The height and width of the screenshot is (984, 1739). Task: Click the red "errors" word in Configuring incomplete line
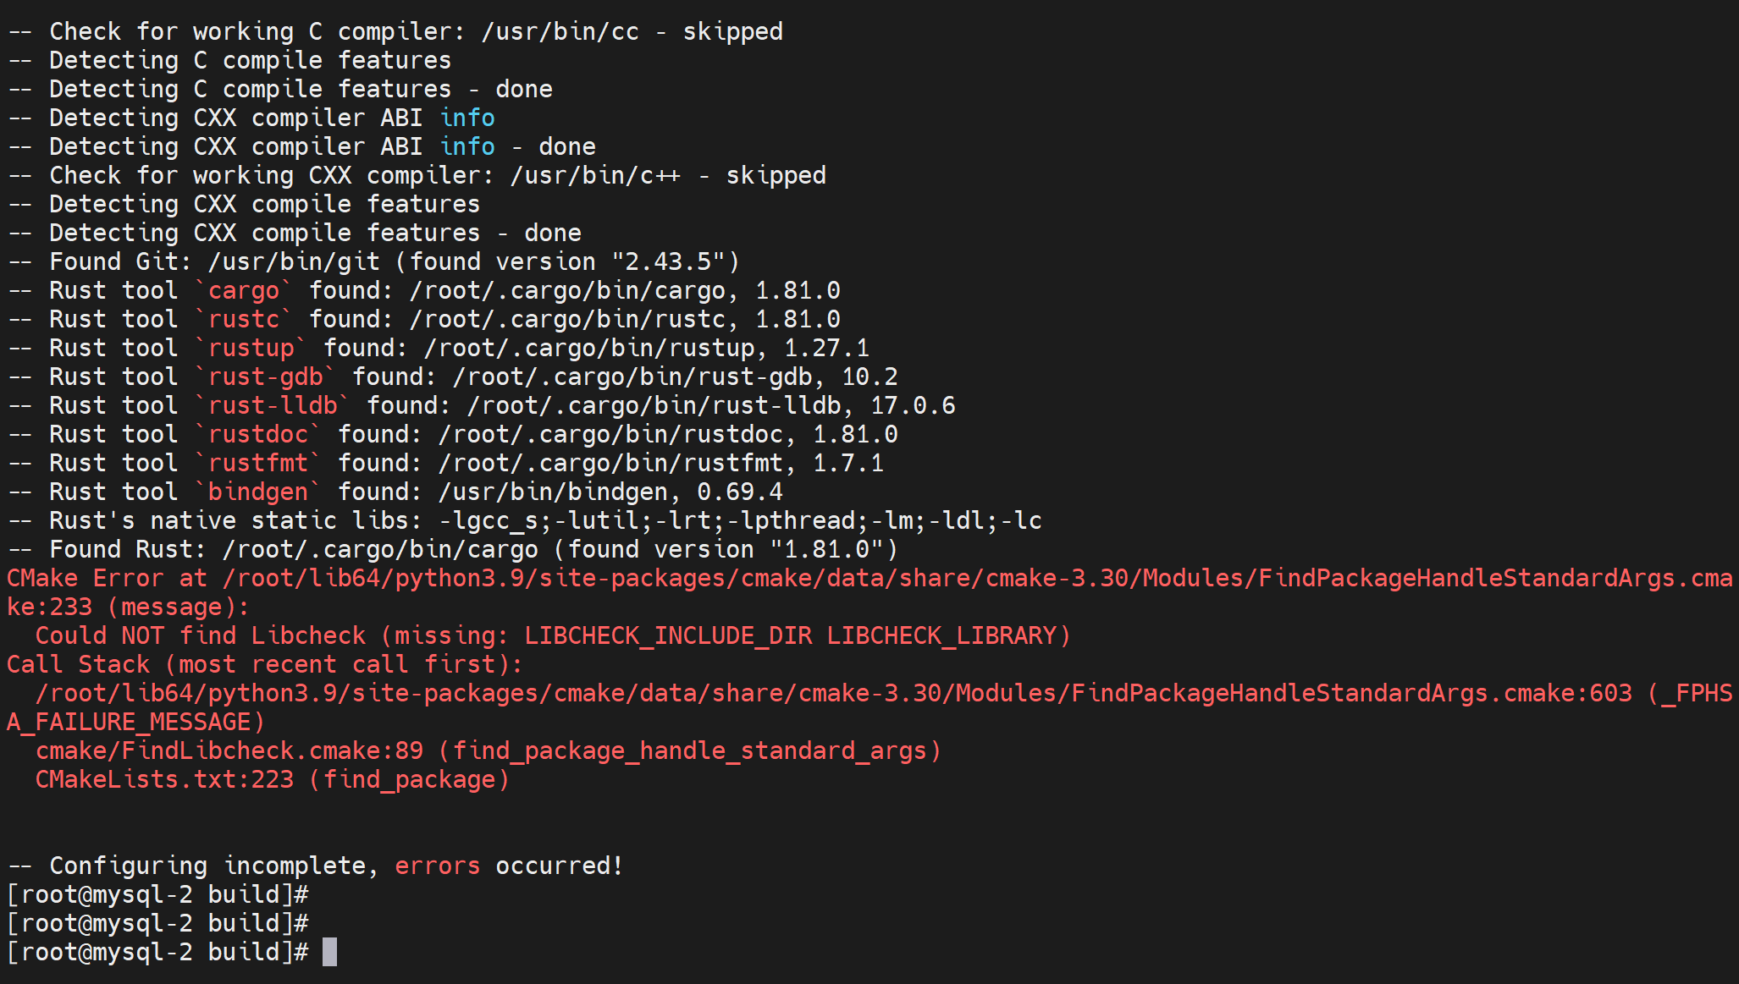coord(437,866)
